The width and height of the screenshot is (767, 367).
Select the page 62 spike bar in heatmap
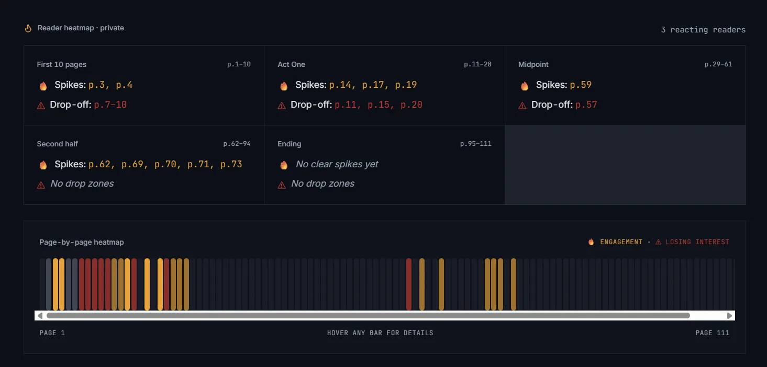coord(441,284)
